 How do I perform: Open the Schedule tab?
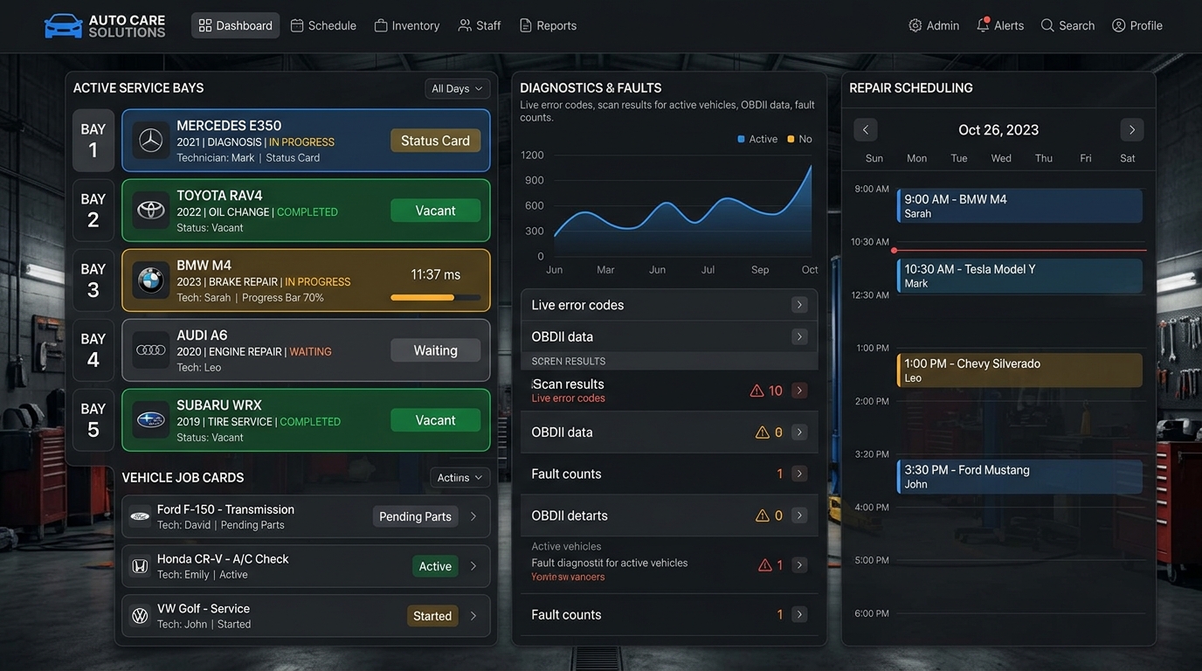323,25
